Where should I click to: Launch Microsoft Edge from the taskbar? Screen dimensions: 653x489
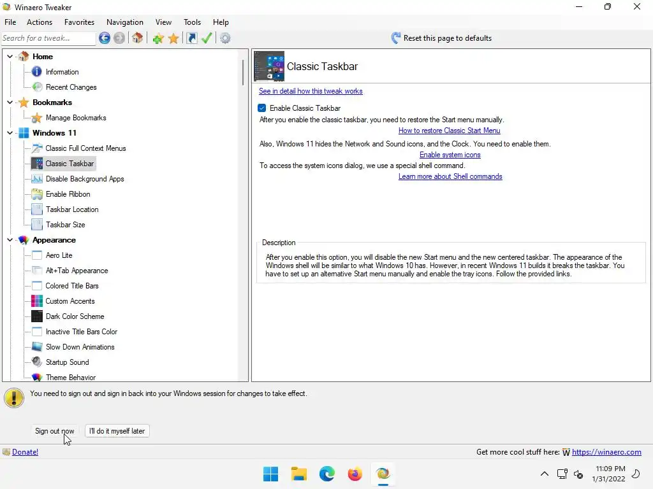click(327, 474)
